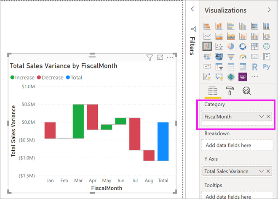This screenshot has width=278, height=199.
Task: Select the ribbon chart visual
Action: (267, 37)
